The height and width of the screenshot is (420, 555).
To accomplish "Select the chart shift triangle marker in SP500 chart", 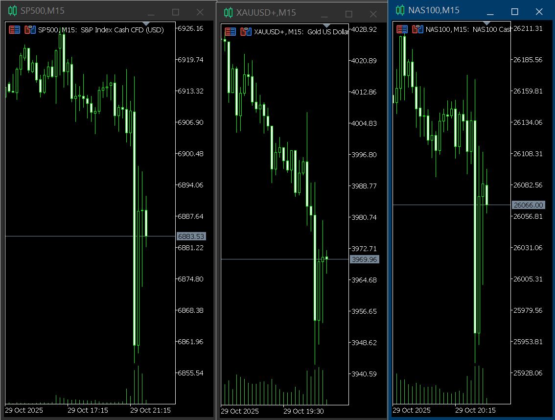I will [x=146, y=23].
